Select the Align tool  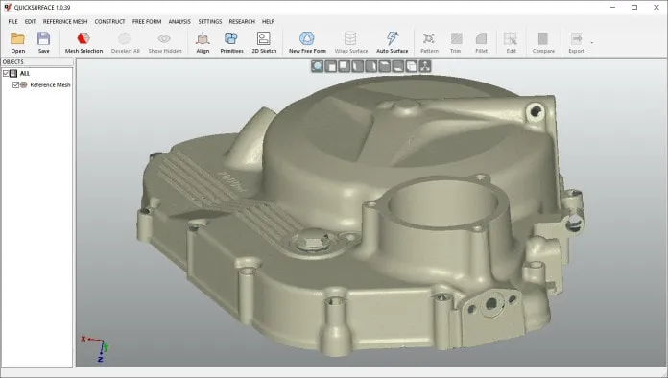[x=203, y=42]
